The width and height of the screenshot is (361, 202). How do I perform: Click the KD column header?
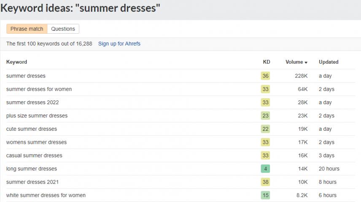(x=266, y=62)
